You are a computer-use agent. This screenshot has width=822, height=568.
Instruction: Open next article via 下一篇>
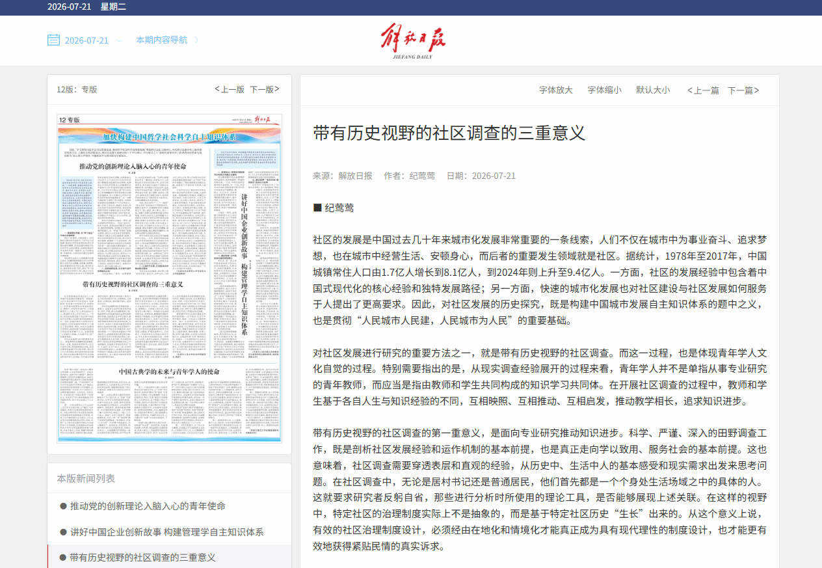(x=743, y=90)
